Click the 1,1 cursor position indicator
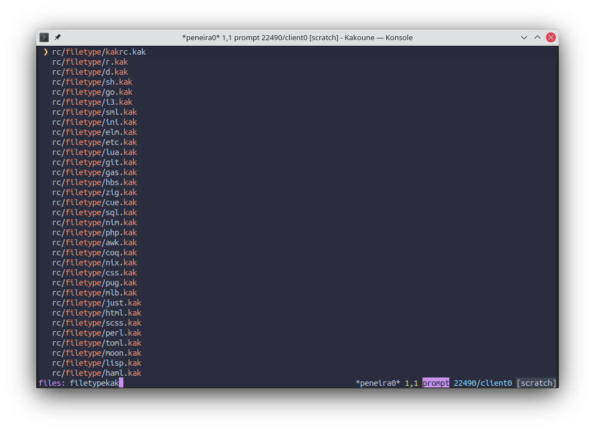The image size is (595, 431). (411, 383)
